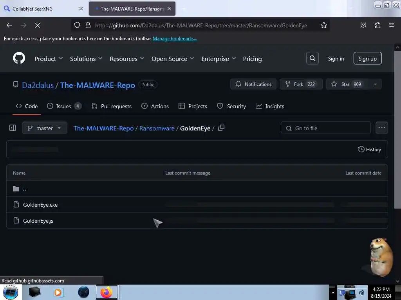Screen dimensions: 401x300
Task: Open the media player taskbar icon
Action: point(58,292)
